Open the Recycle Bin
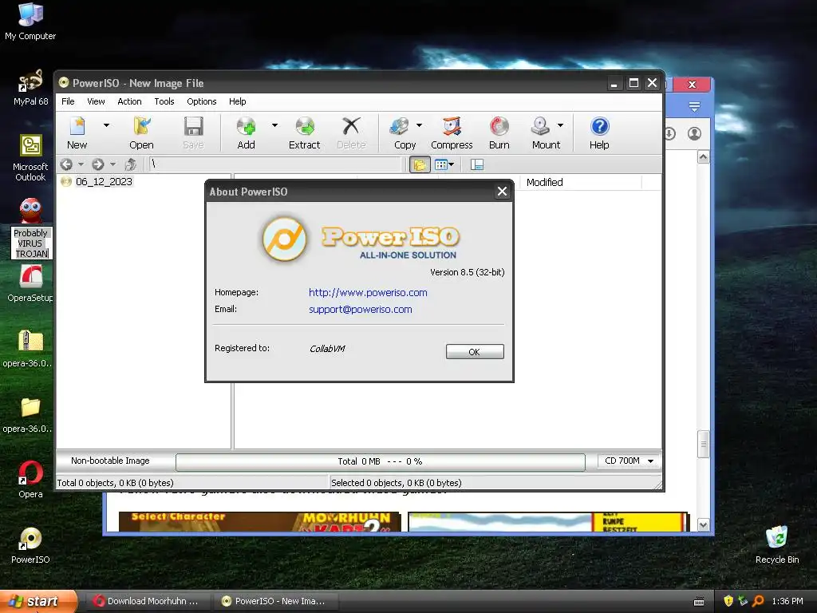 pyautogui.click(x=777, y=544)
